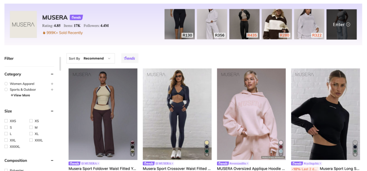Collapse the Composition filter section
367x171 pixels.
(x=52, y=161)
